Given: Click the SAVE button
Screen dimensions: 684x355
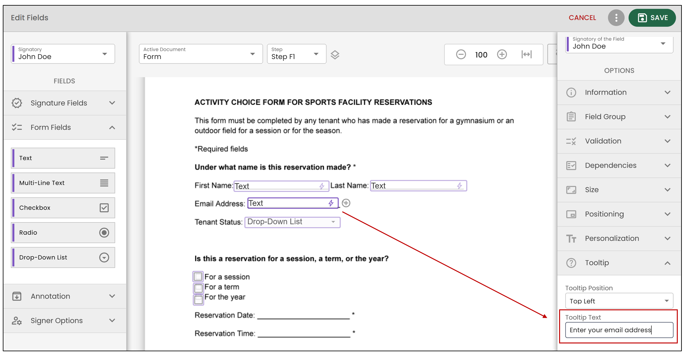Looking at the screenshot, I should click(652, 18).
